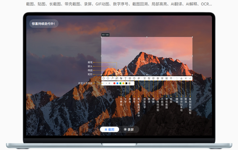The height and width of the screenshot is (150, 238).
Task: Select the rectangle shape tool
Action: coord(104,78)
